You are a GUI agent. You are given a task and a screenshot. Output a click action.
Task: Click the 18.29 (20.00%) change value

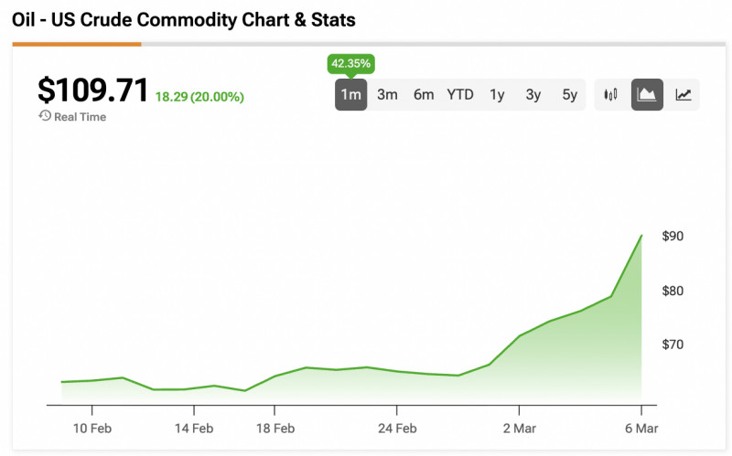(199, 96)
